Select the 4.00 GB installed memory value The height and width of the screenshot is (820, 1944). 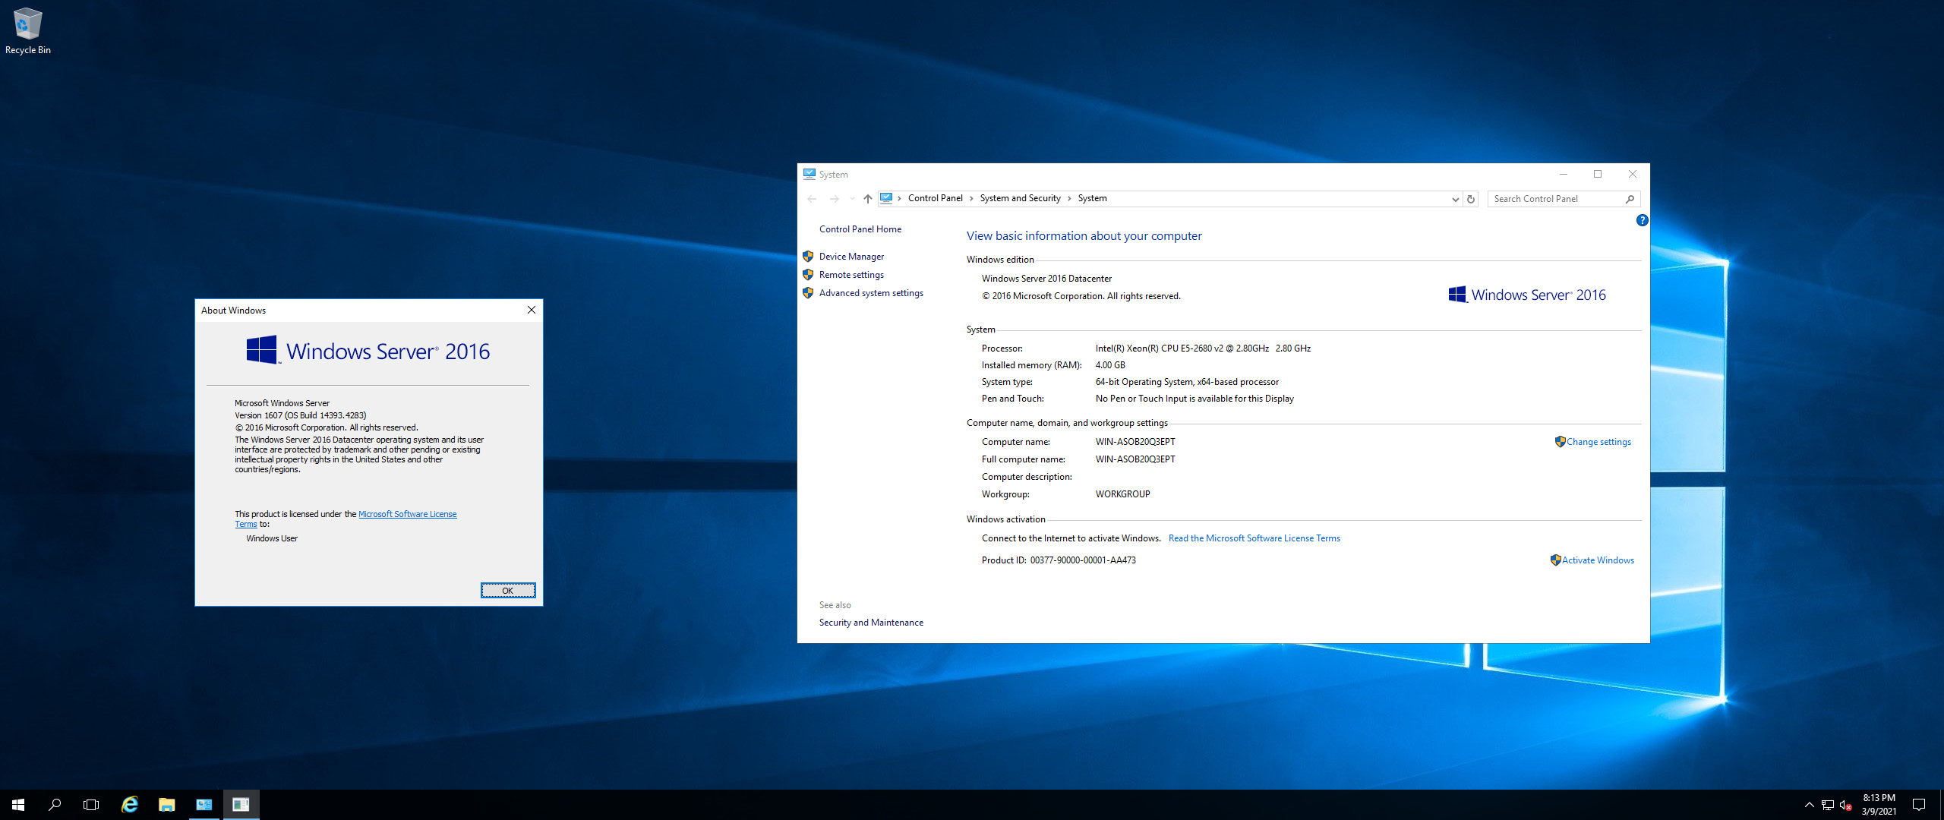(x=1110, y=365)
